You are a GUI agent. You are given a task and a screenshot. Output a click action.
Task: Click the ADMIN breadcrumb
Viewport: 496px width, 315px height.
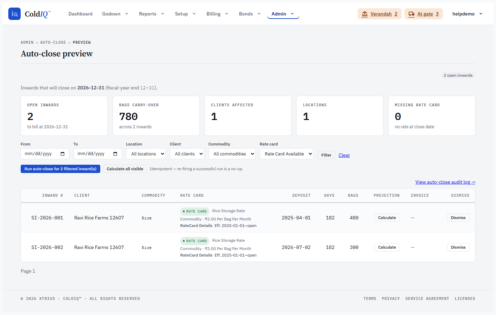coord(27,42)
